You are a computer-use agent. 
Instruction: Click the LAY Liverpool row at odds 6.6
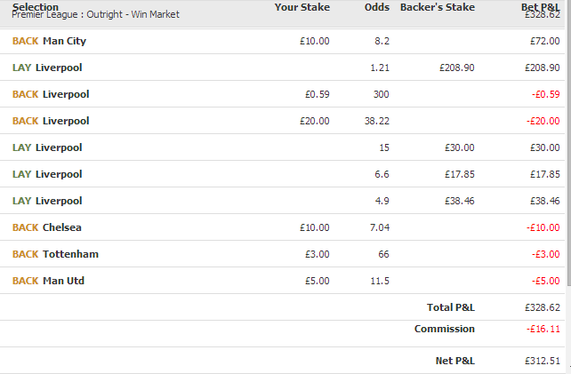click(282, 174)
